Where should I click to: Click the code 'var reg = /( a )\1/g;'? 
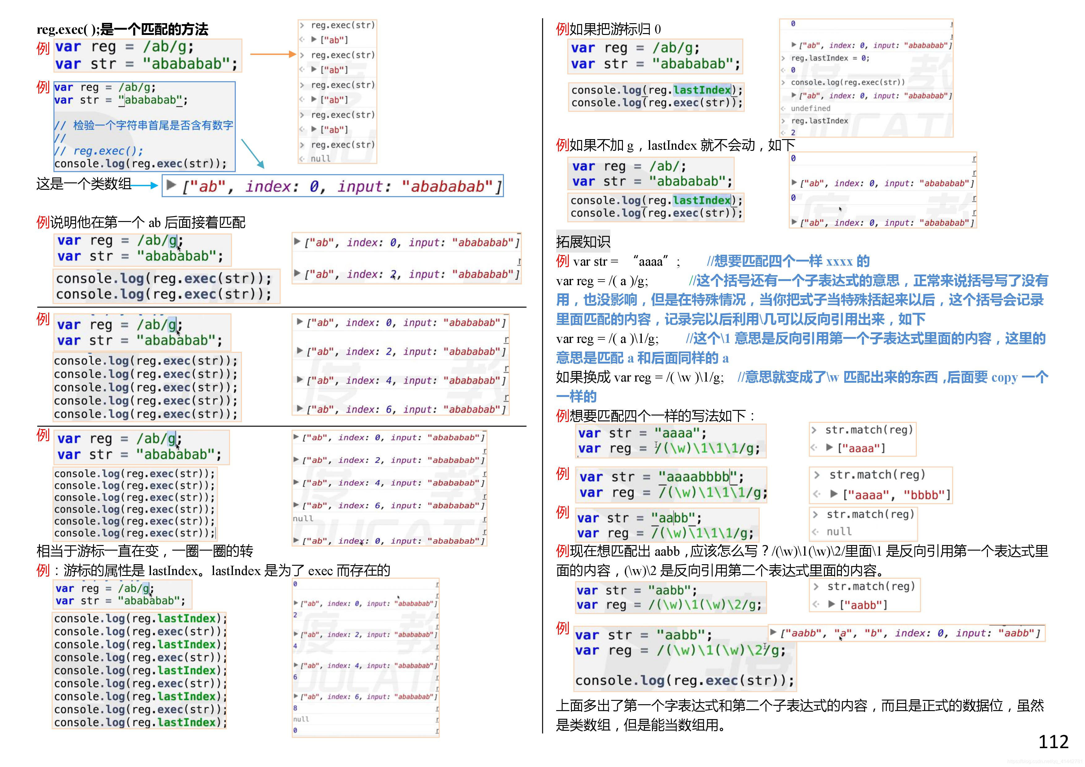pos(607,339)
